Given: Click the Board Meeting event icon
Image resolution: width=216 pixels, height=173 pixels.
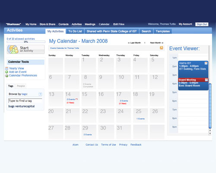Looking at the screenshot, I should [x=206, y=80].
